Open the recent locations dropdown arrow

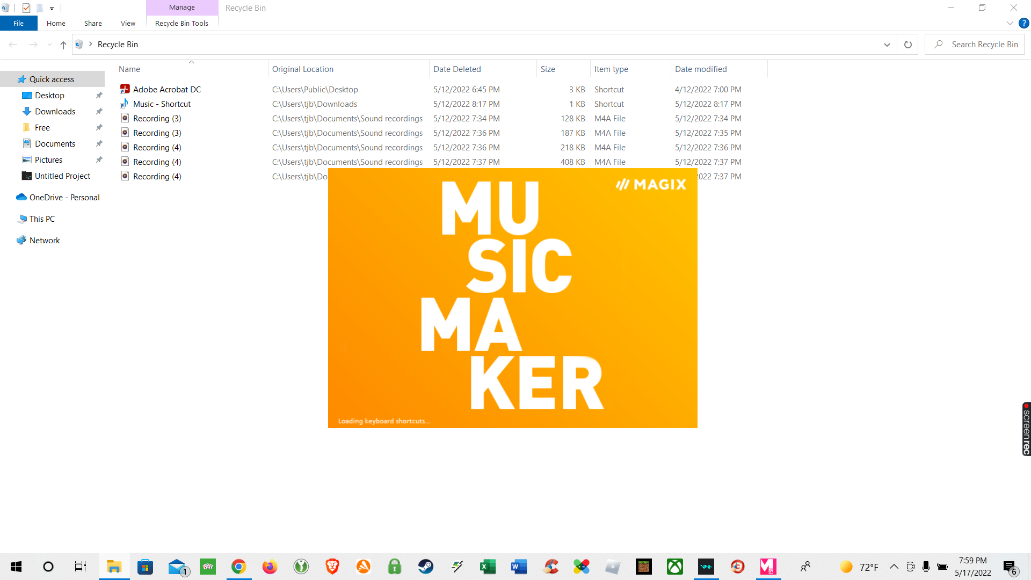click(x=49, y=45)
